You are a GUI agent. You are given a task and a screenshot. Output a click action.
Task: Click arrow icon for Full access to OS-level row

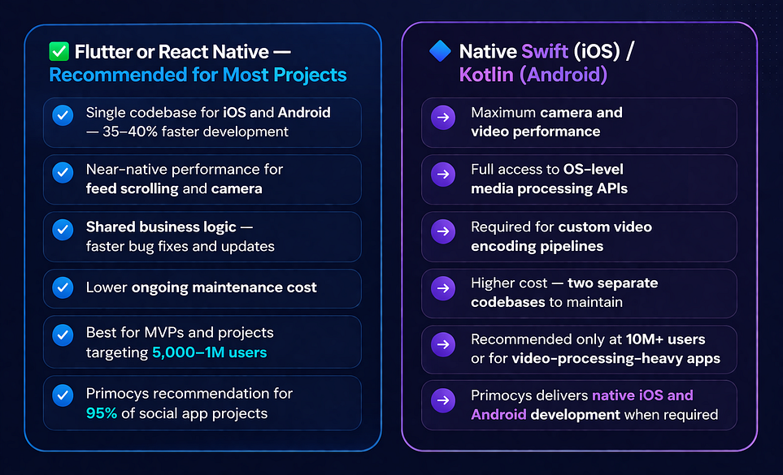443,175
